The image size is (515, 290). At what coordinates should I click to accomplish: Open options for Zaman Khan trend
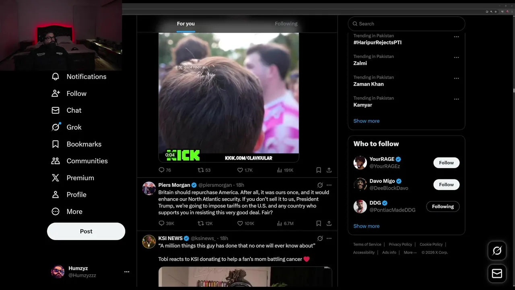click(x=456, y=79)
